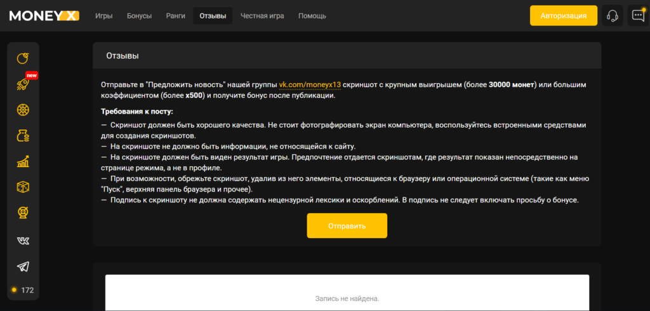Open the target game icon in sidebar

pos(23,213)
